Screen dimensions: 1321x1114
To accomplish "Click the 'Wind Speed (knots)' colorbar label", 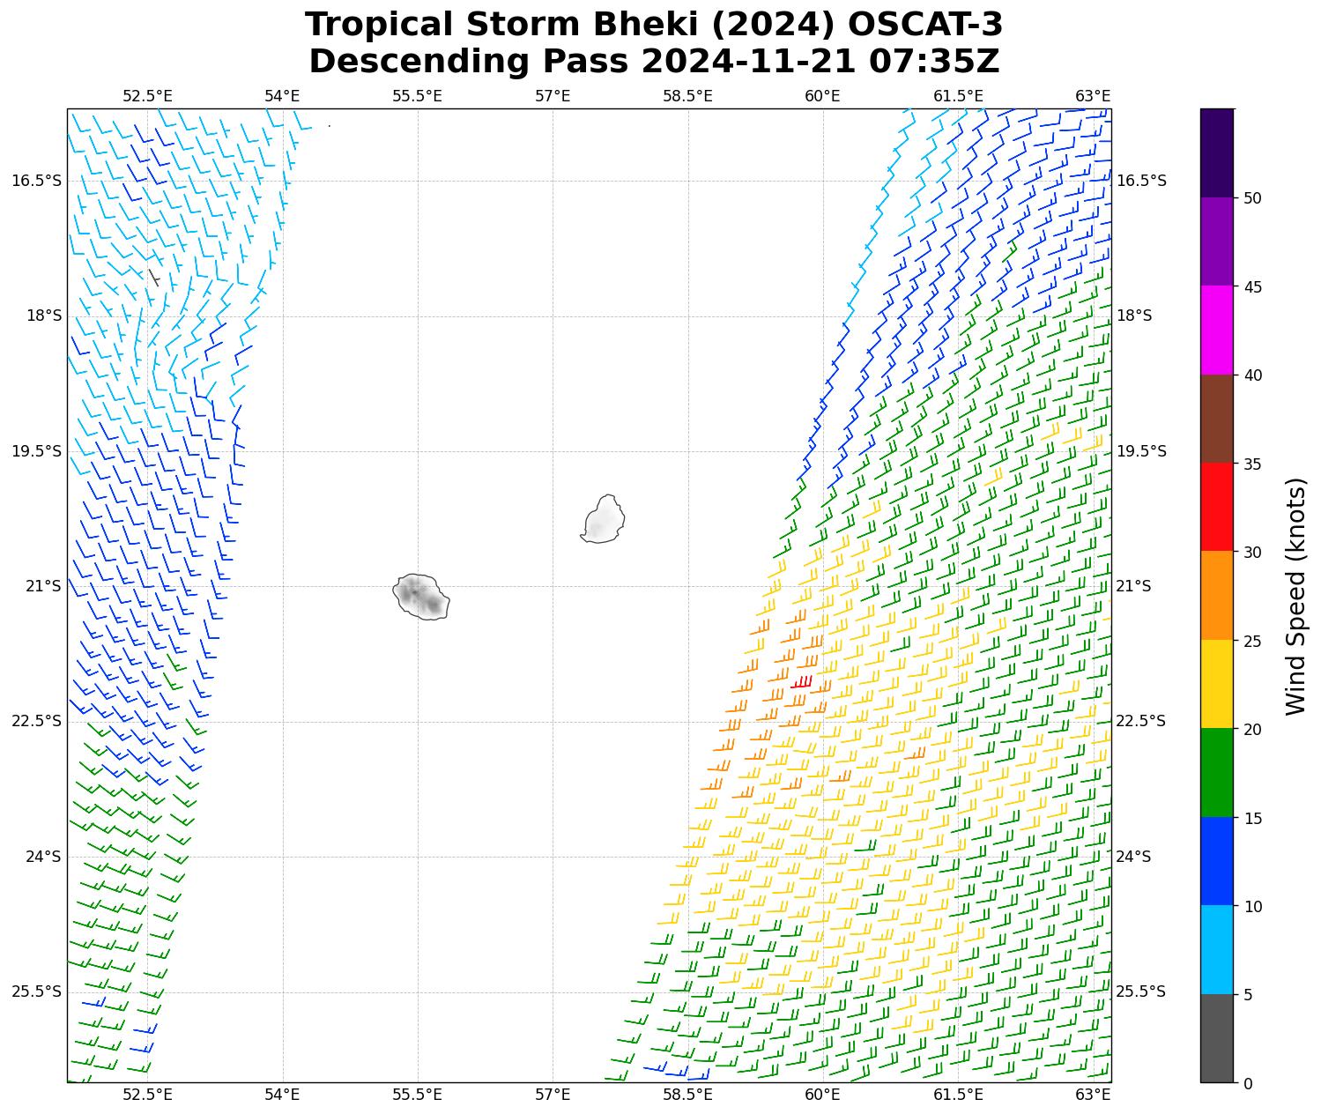I will tap(1295, 596).
